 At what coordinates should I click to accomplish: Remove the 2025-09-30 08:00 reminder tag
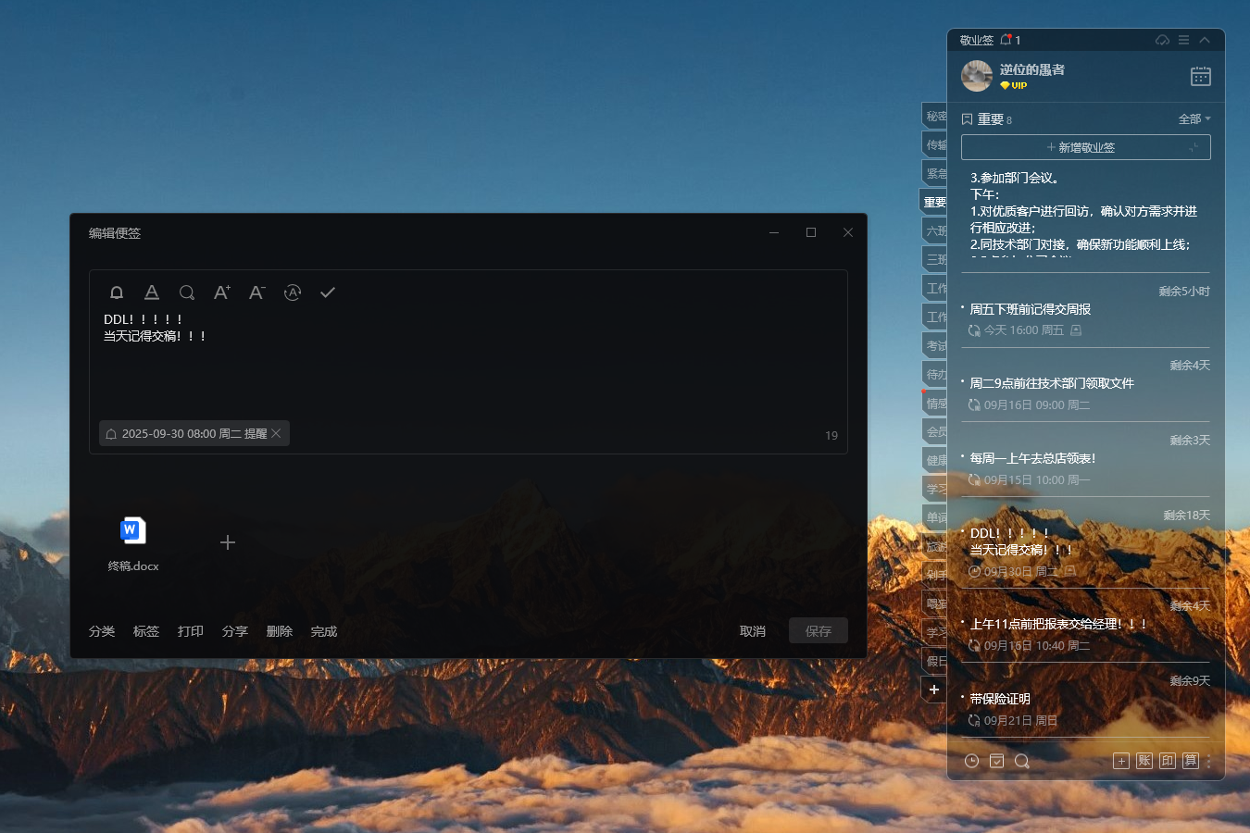click(276, 433)
